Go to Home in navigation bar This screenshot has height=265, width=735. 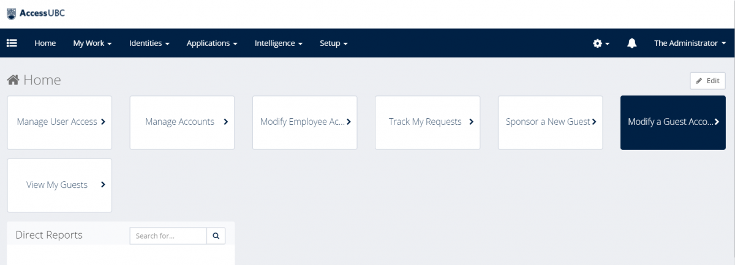pos(45,43)
